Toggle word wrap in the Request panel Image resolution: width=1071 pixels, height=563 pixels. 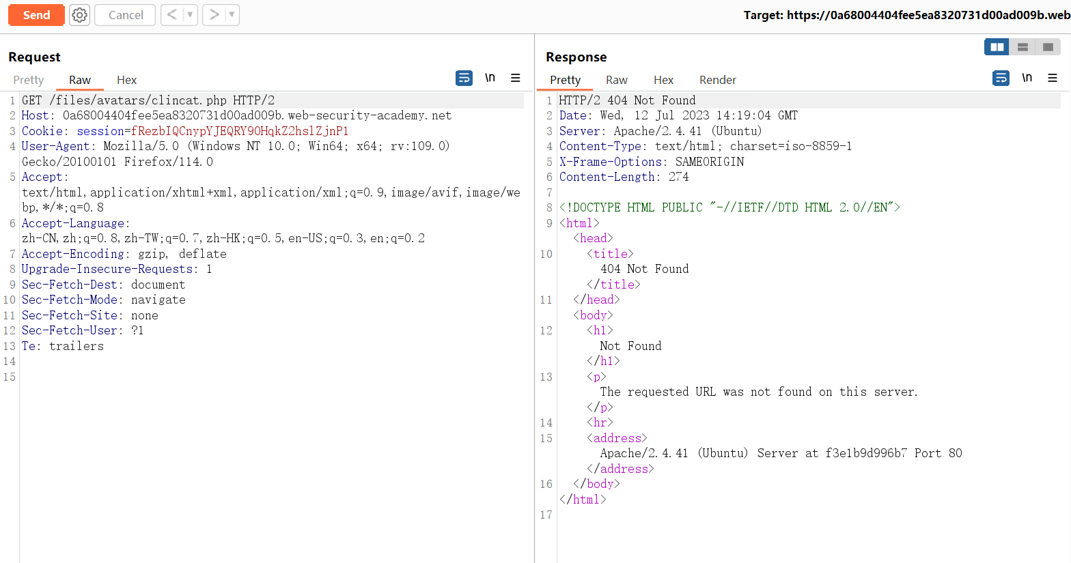tap(464, 78)
